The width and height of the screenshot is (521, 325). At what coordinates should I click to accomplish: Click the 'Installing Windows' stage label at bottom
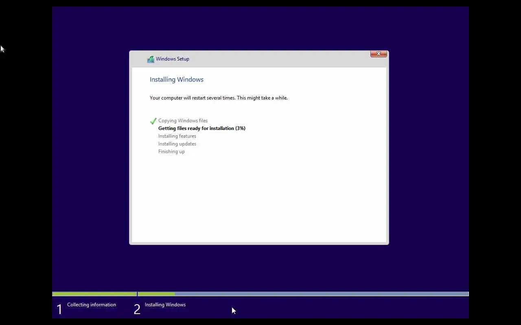click(x=165, y=305)
